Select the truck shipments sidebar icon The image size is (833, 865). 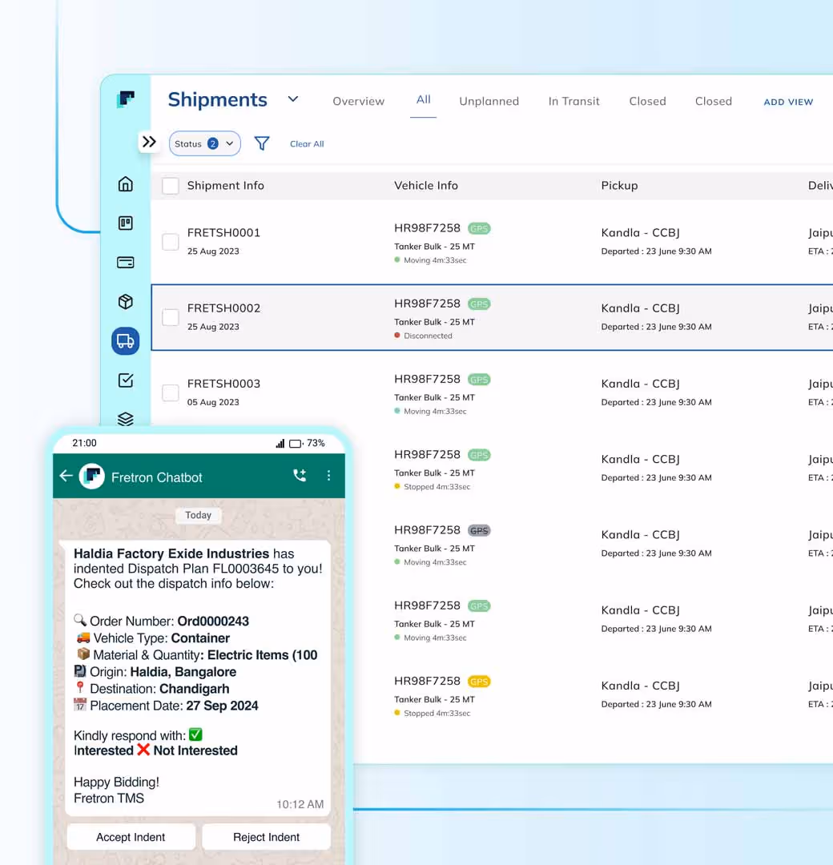(126, 341)
